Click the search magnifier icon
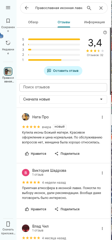The height and width of the screenshot is (240, 112). pos(89,8)
